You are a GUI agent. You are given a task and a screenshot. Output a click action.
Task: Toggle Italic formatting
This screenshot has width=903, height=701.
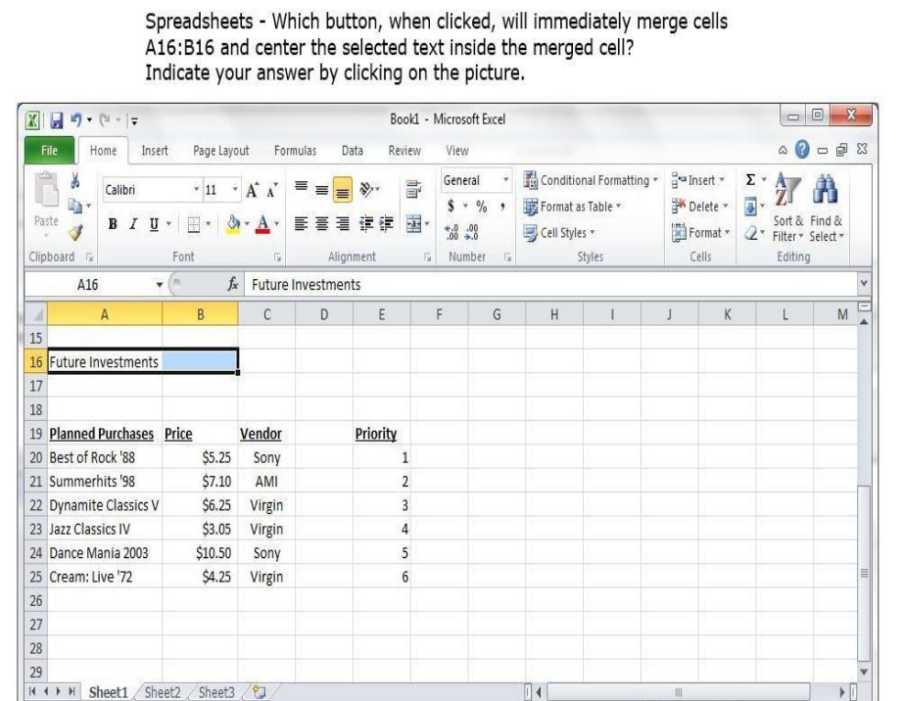point(133,224)
